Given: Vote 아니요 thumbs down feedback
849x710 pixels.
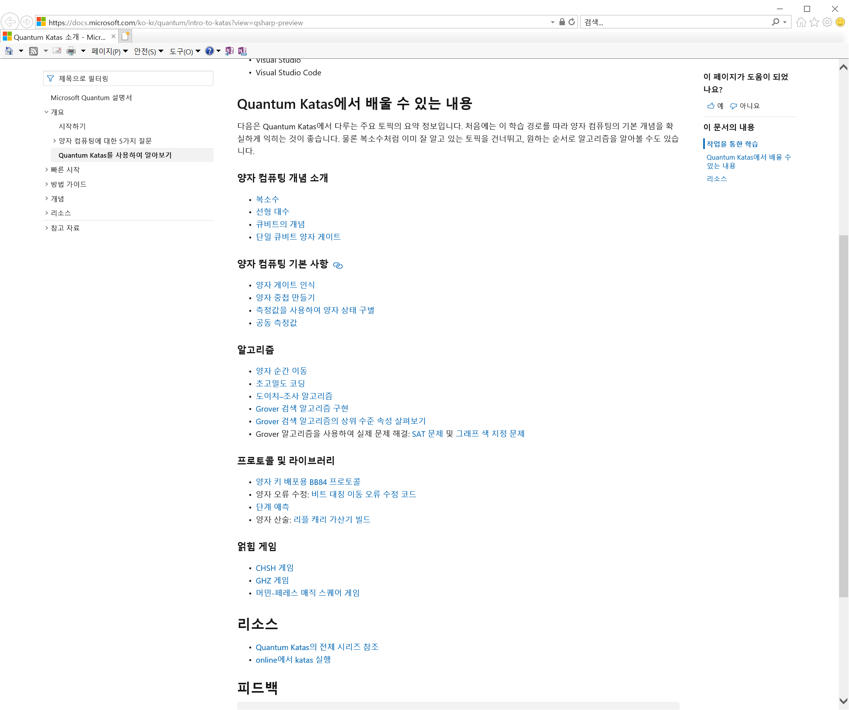Looking at the screenshot, I should [x=745, y=106].
